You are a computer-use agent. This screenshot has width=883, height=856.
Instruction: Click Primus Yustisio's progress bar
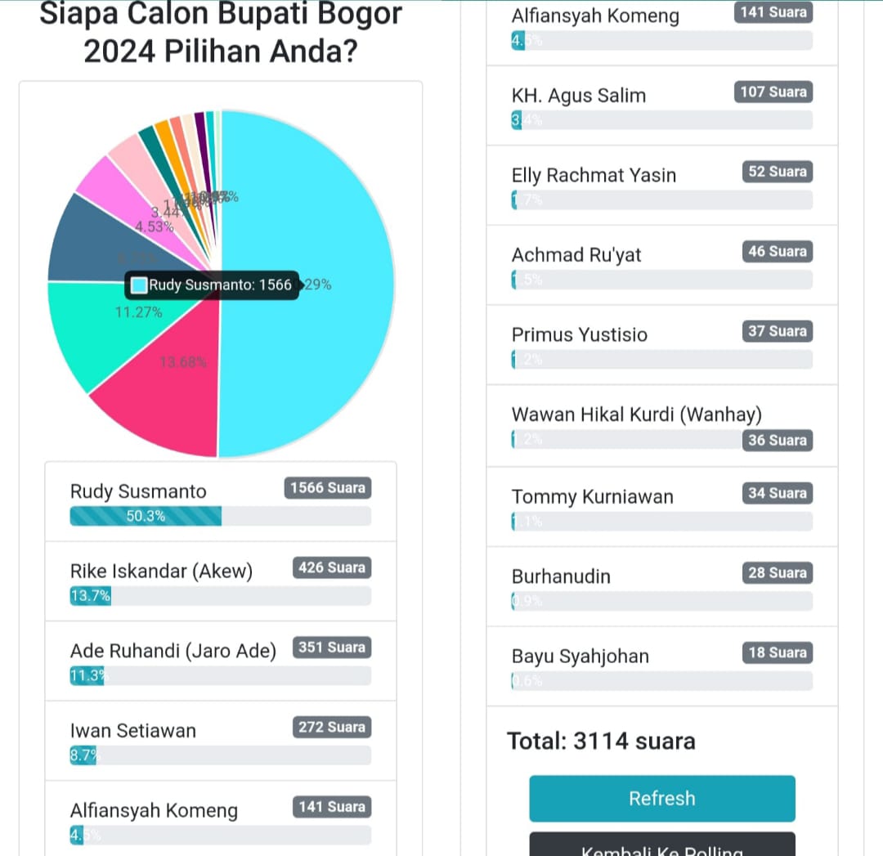click(x=661, y=359)
